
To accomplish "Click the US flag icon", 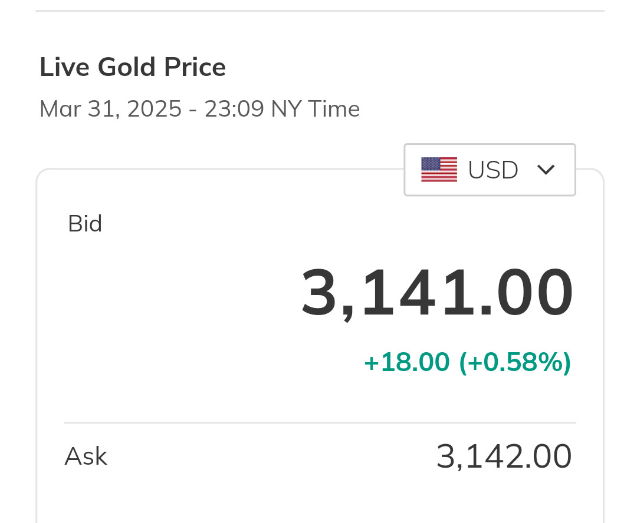I will pyautogui.click(x=439, y=170).
